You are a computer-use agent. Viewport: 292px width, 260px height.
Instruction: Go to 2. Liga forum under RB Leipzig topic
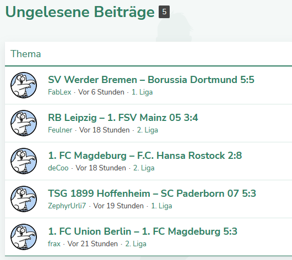coord(148,130)
